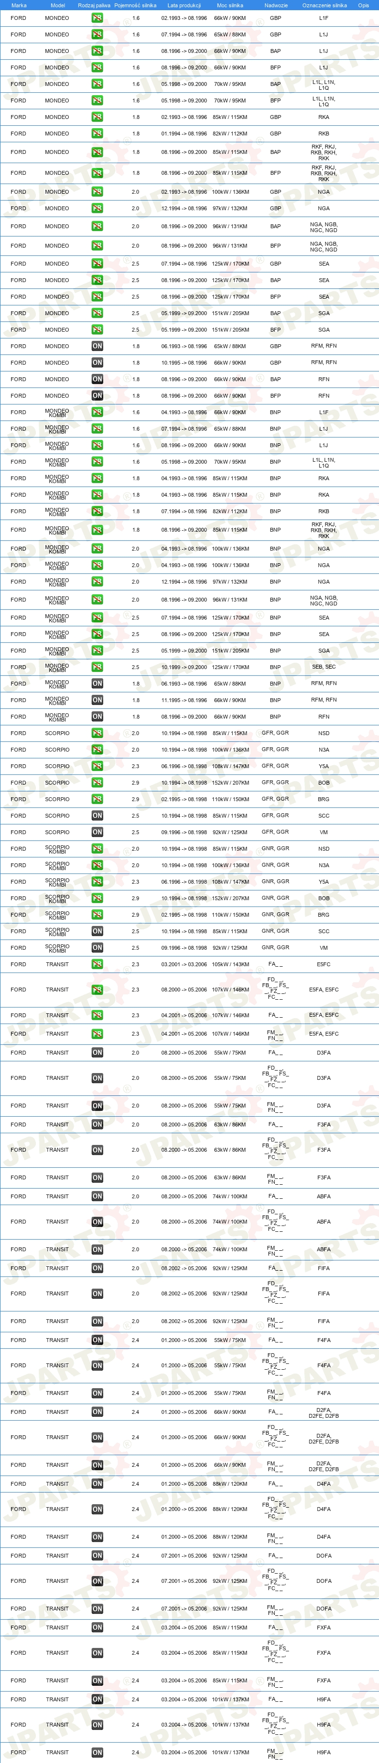This screenshot has width=379, height=1763.
Task: Click petrol icon in Mondeo 2.5 BFP SGA row
Action: [x=97, y=329]
